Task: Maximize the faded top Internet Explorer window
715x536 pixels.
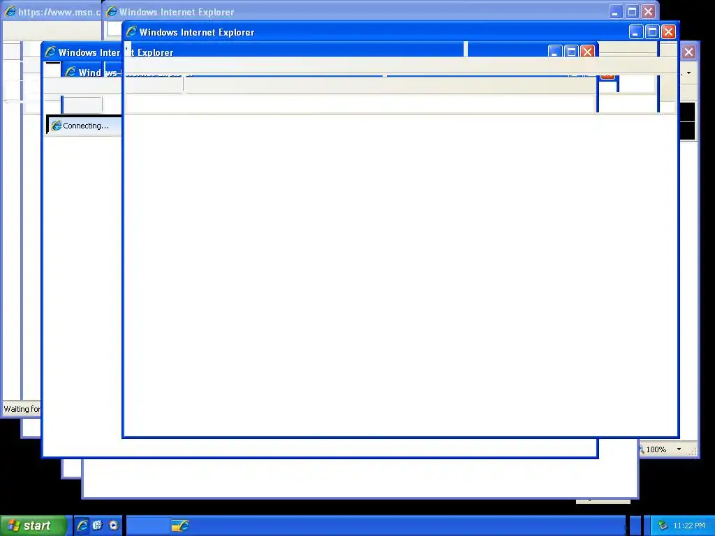Action: pyautogui.click(x=632, y=12)
